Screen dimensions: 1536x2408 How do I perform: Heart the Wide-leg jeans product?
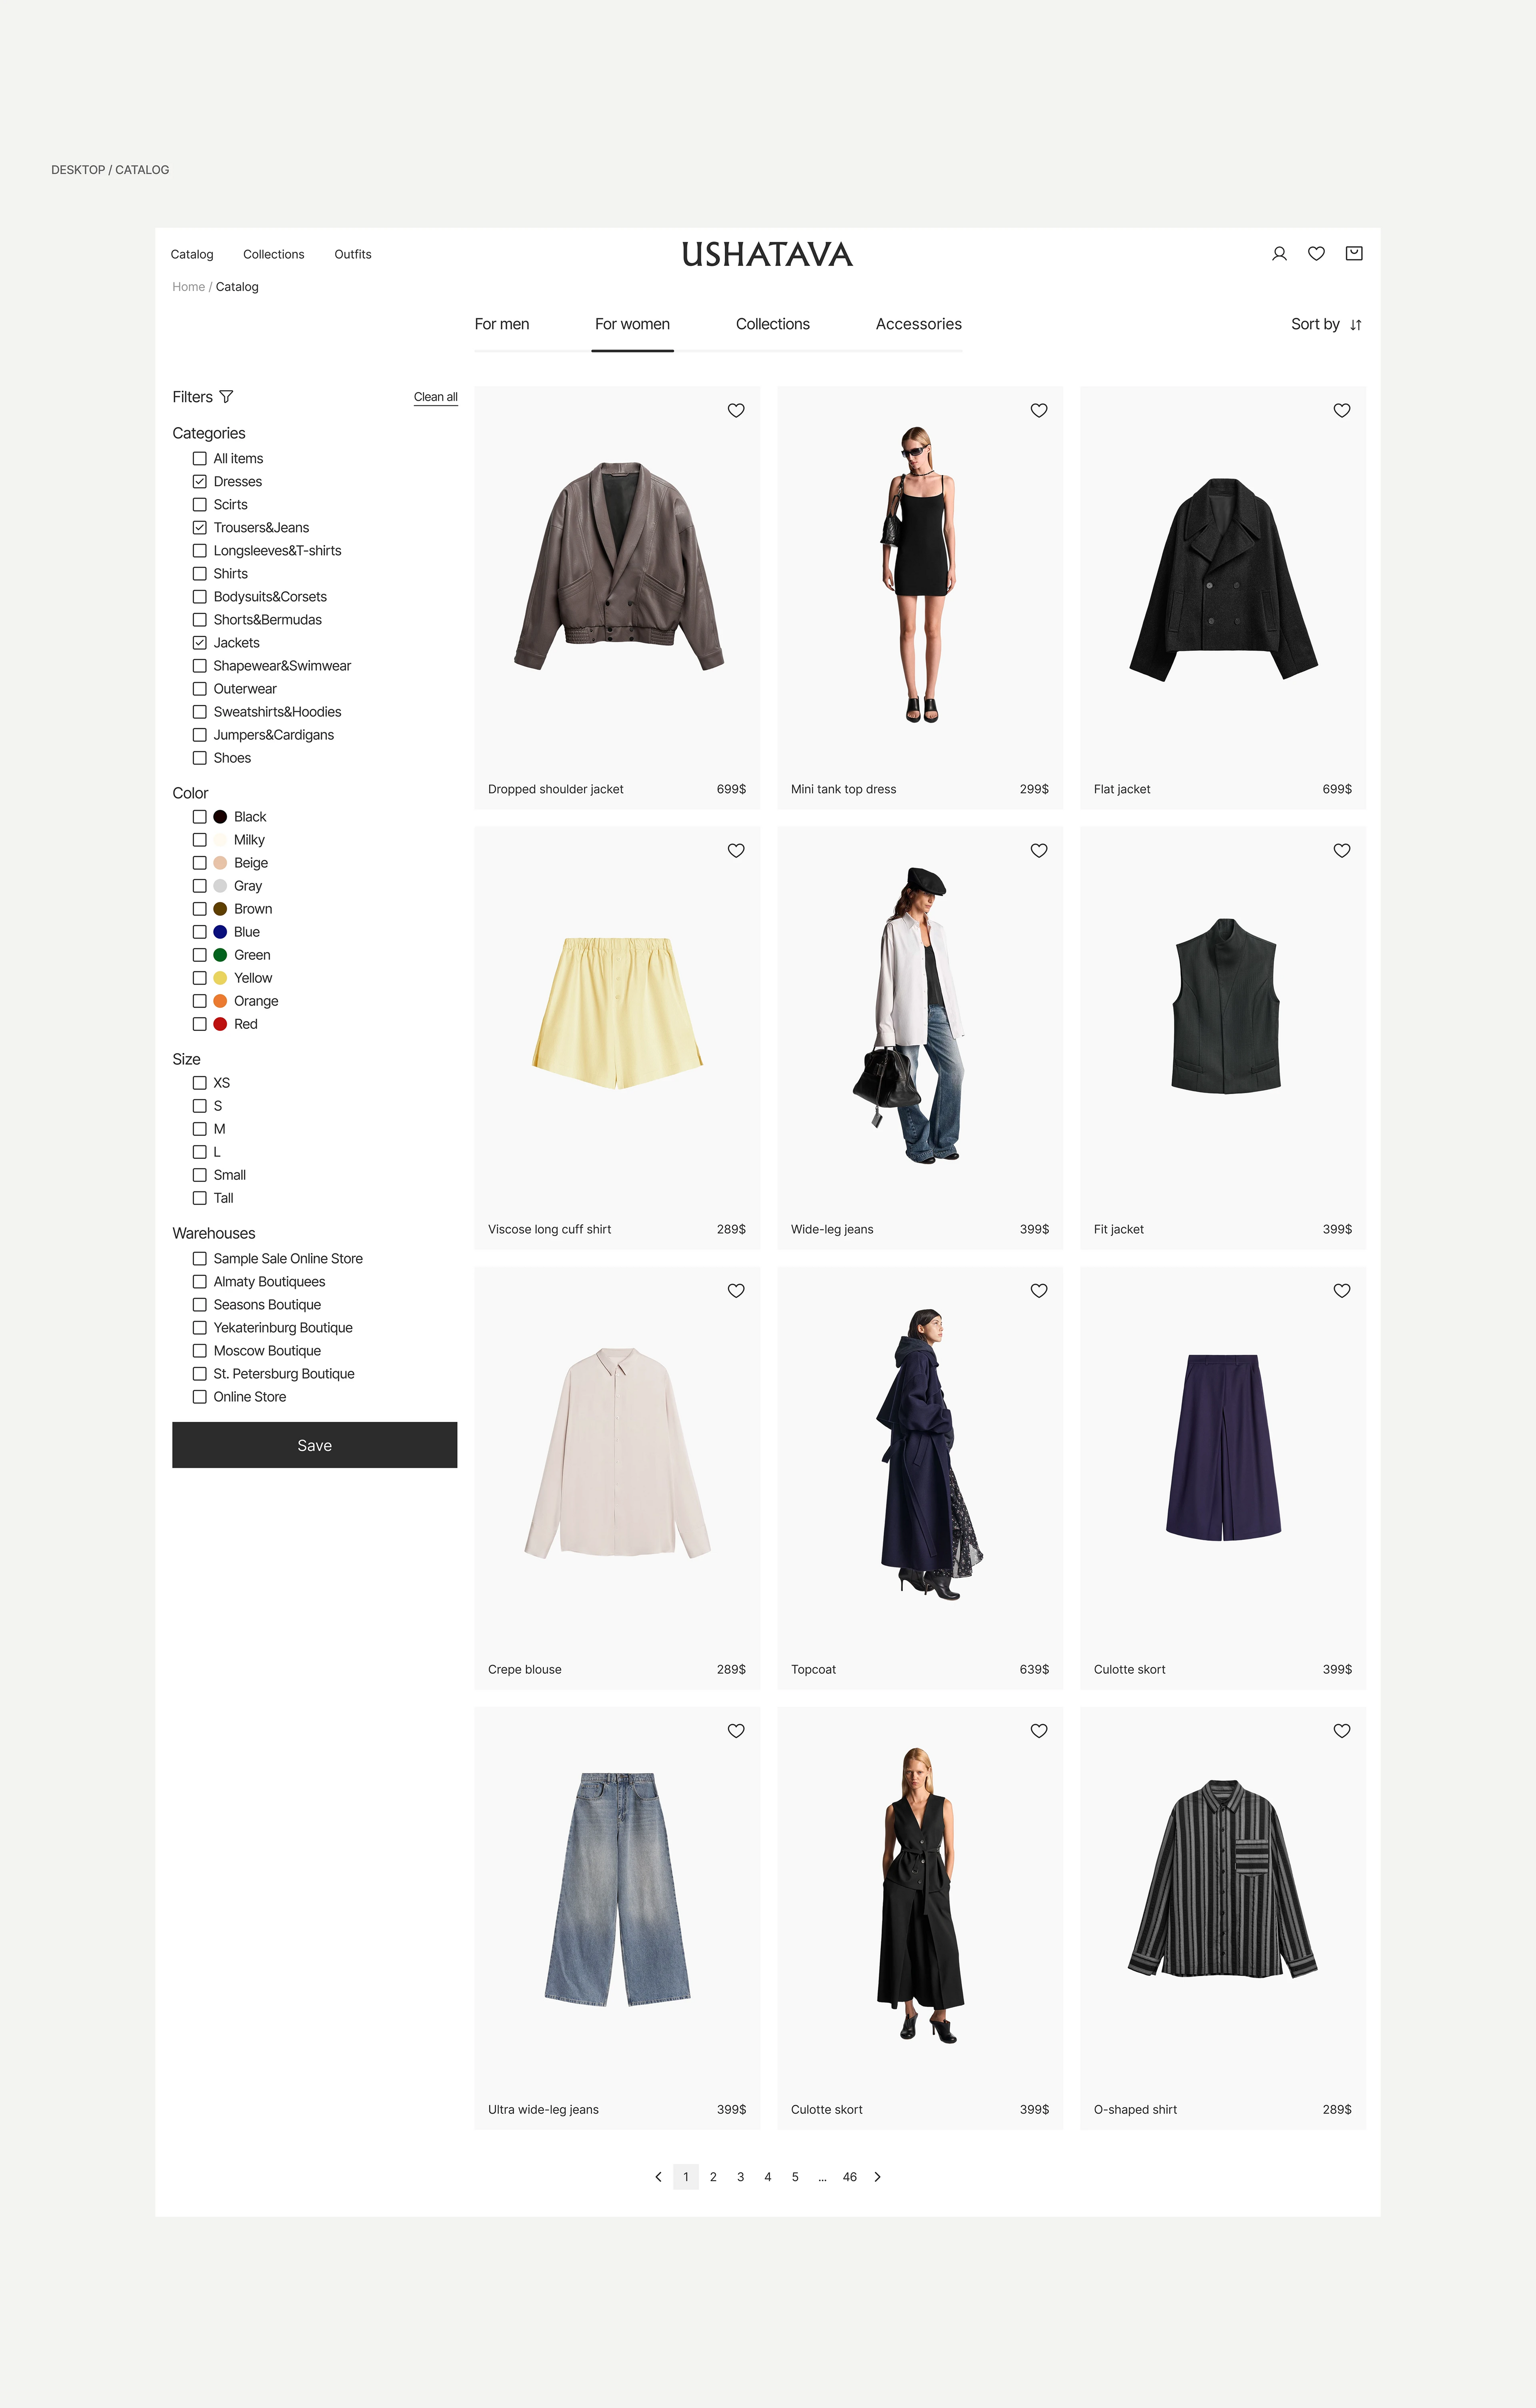[x=1039, y=851]
